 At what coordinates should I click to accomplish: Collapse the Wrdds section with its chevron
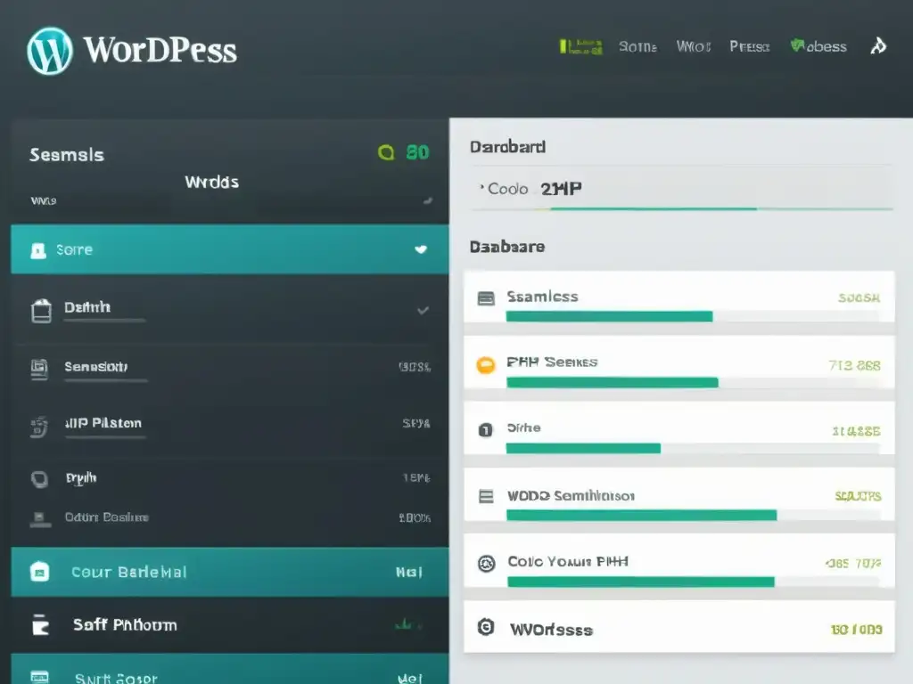pyautogui.click(x=428, y=200)
